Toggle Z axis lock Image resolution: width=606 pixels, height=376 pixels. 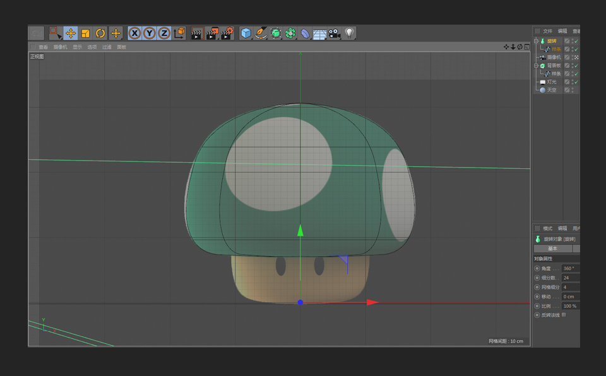163,33
